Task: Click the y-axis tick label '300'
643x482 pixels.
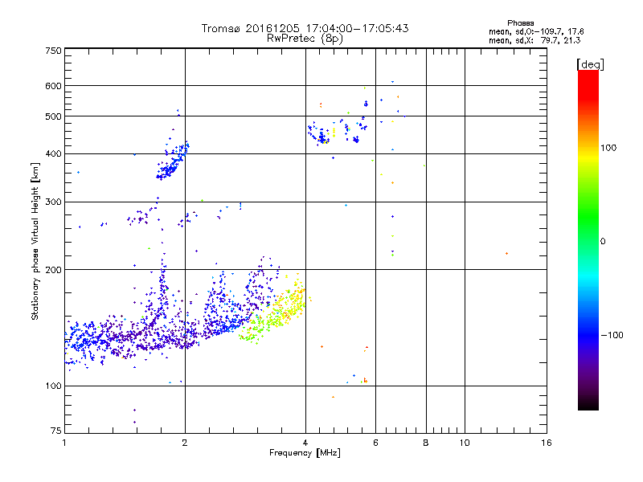Action: [53, 202]
